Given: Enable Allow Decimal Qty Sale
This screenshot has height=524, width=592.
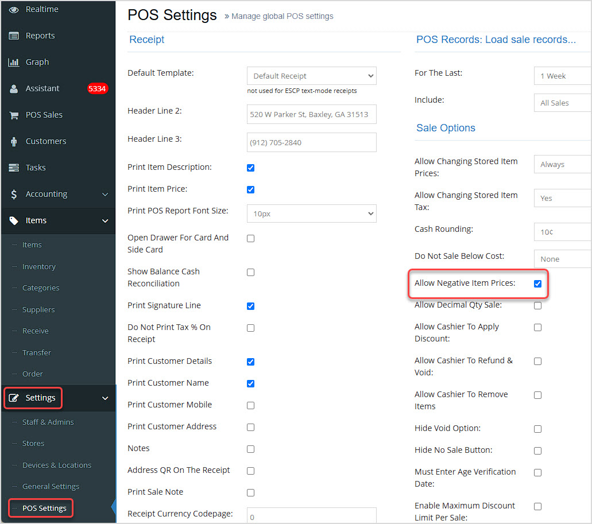Looking at the screenshot, I should coord(537,305).
